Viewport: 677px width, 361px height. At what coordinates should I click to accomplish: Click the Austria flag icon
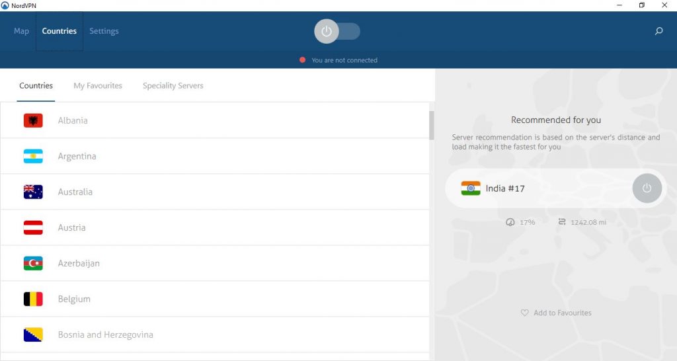click(33, 227)
